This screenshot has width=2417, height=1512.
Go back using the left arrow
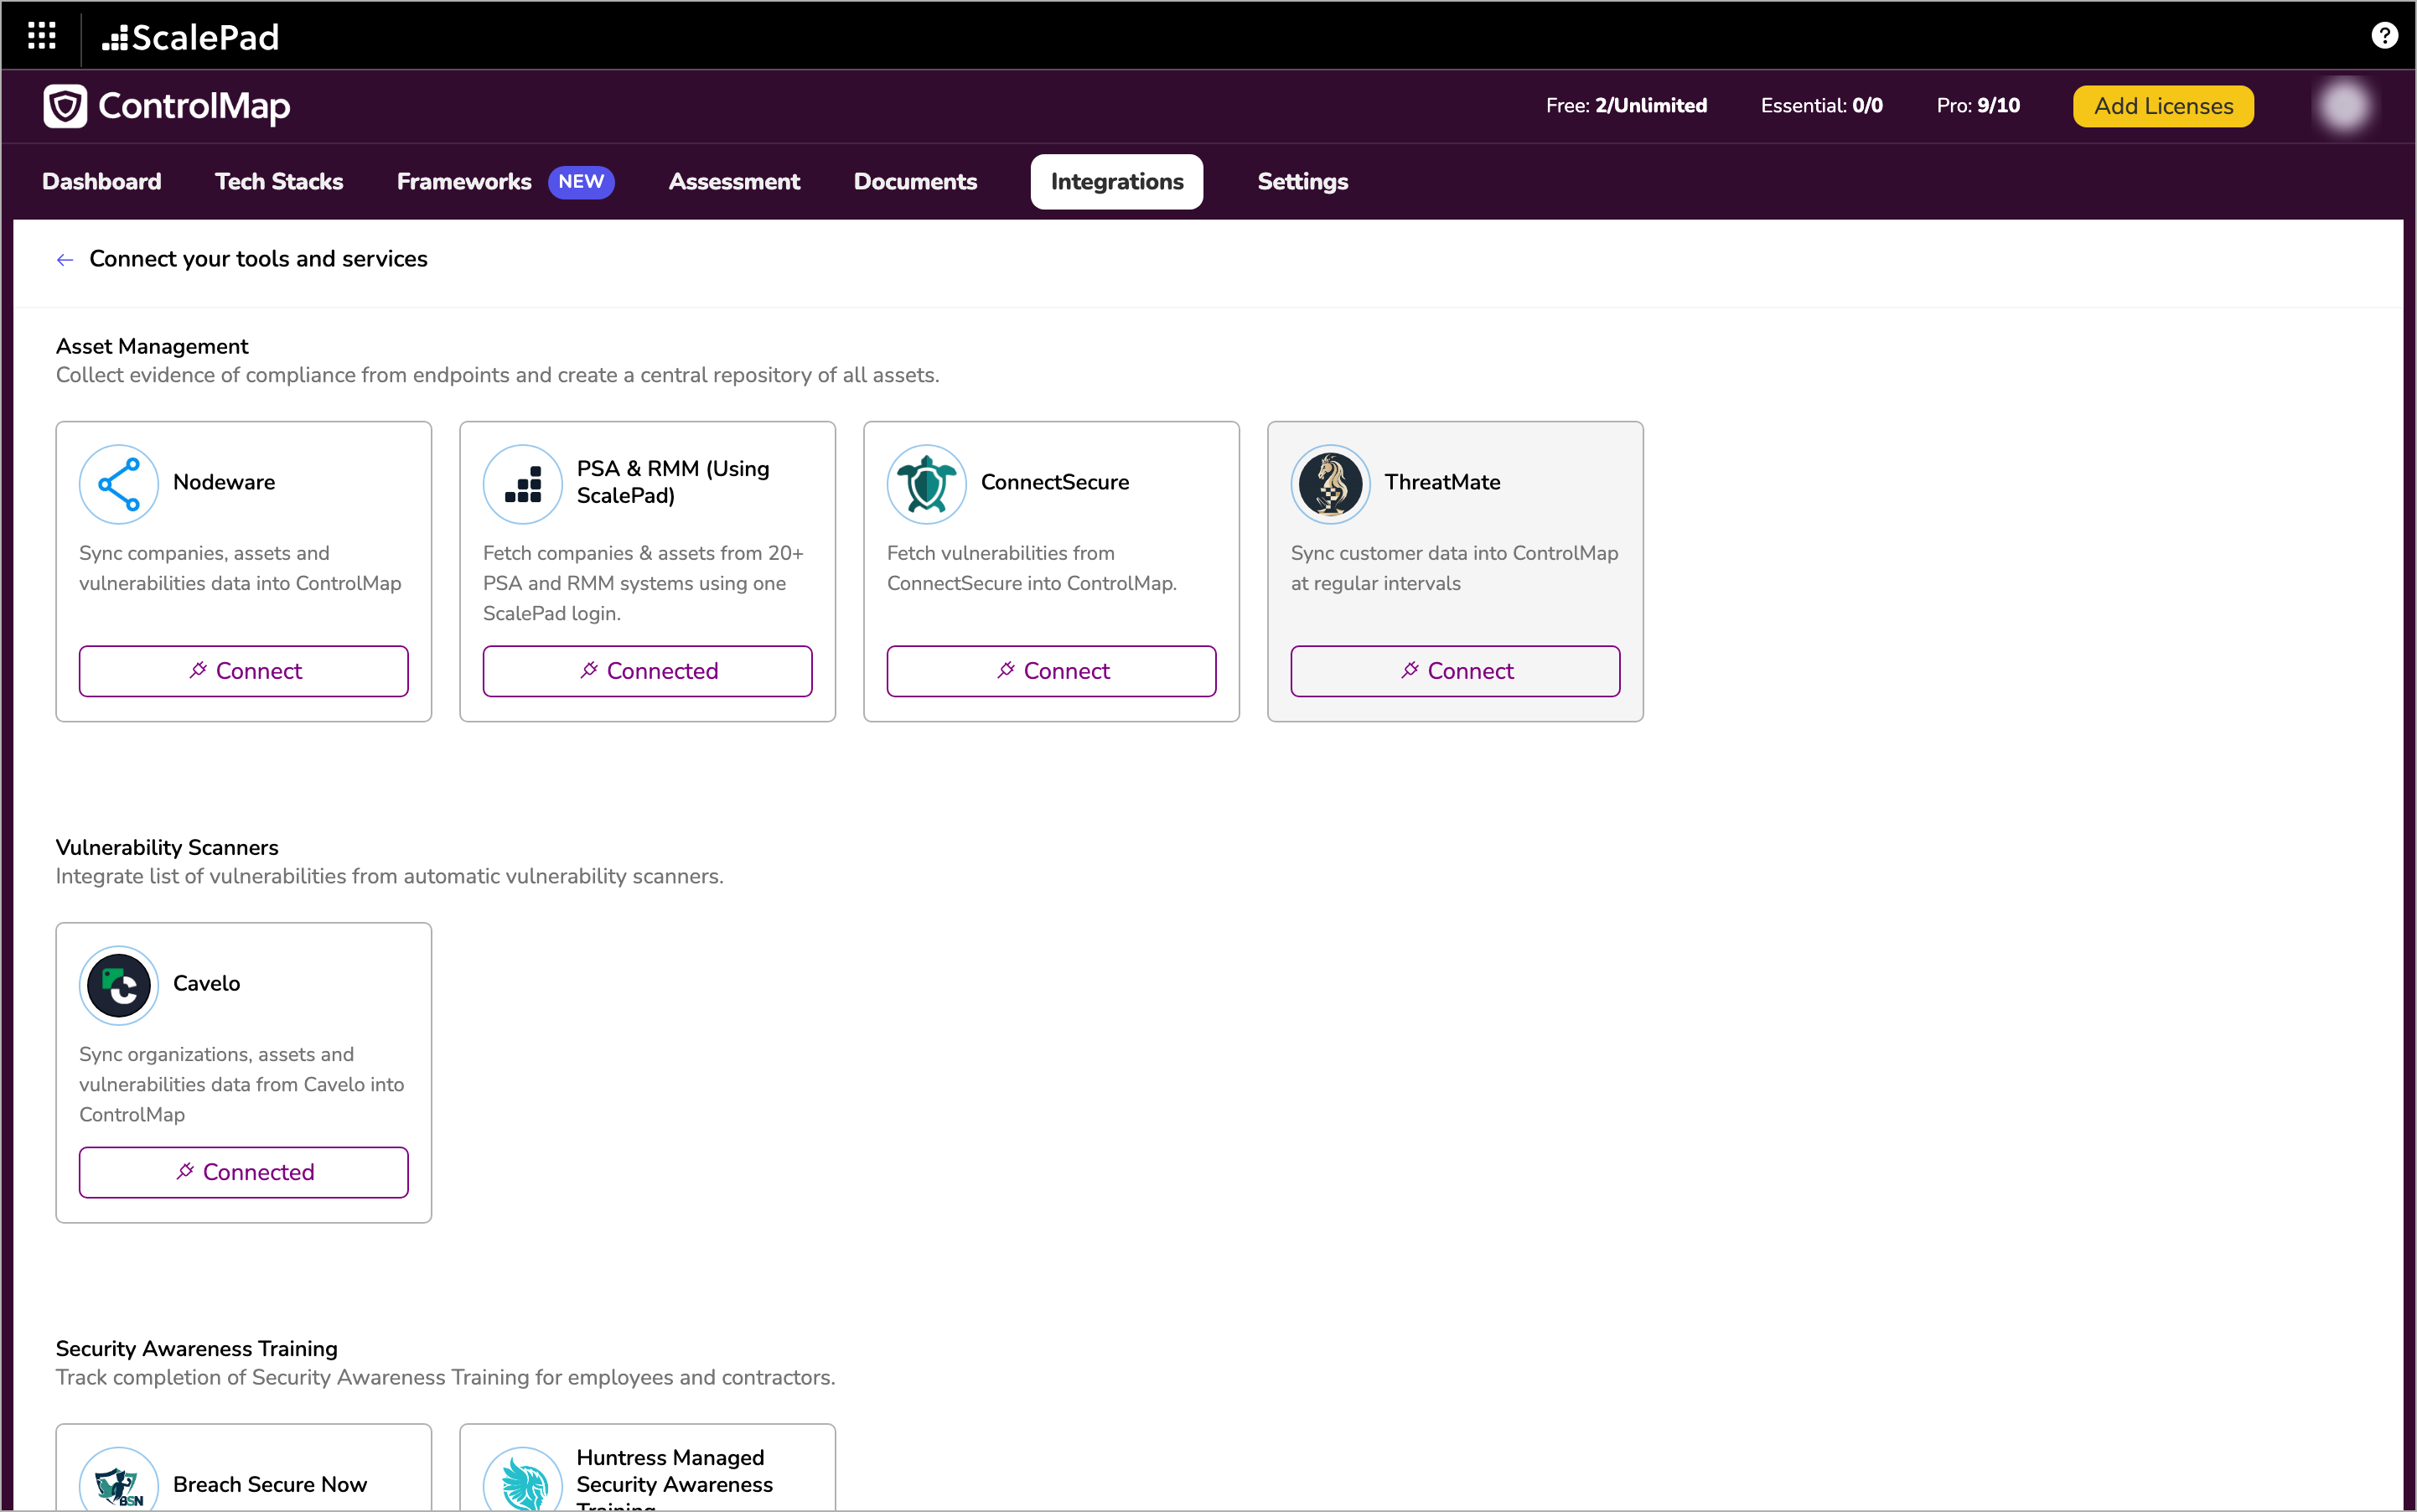click(x=65, y=260)
